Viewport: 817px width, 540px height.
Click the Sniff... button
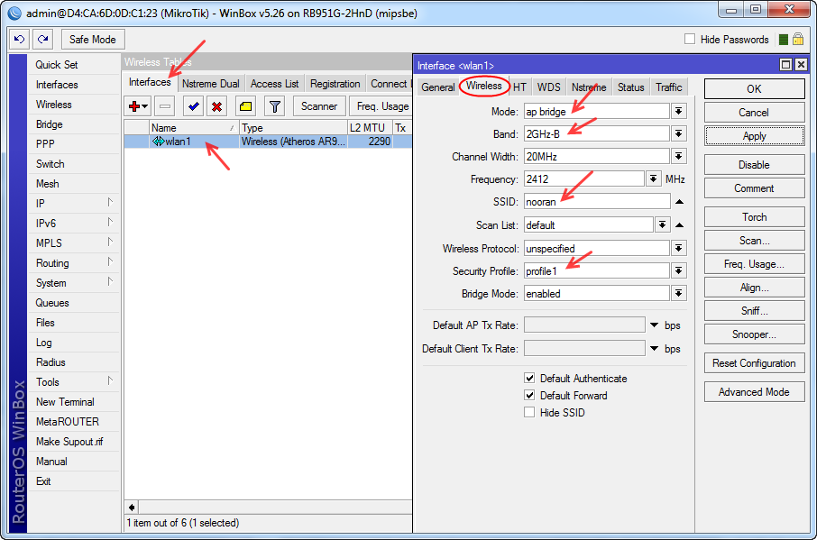click(754, 311)
